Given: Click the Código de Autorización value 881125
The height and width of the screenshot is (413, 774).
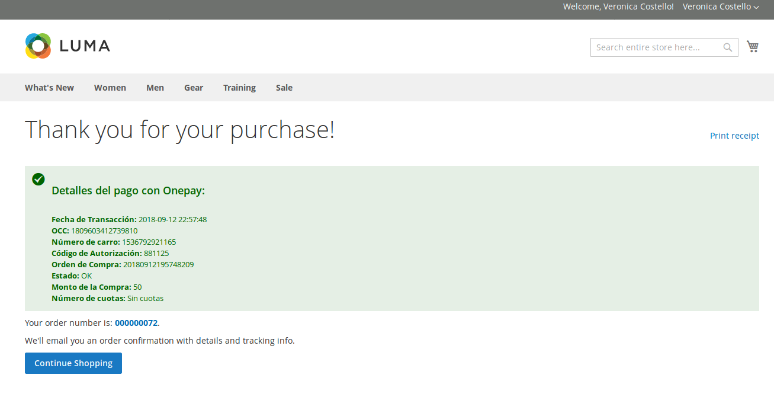Looking at the screenshot, I should pyautogui.click(x=156, y=253).
